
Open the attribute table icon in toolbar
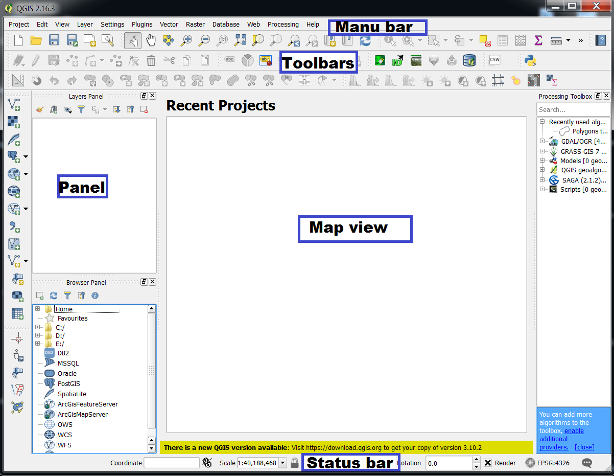[503, 40]
